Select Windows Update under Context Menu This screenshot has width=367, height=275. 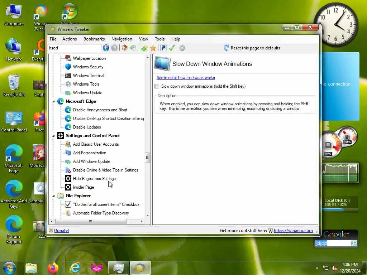pyautogui.click(x=87, y=93)
